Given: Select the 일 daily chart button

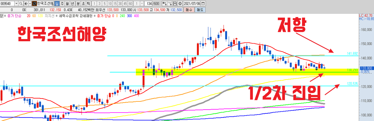Looking at the screenshot, I should tap(57, 4).
